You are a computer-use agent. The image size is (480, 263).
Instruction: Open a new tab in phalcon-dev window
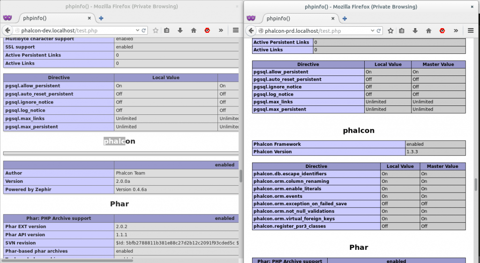pyautogui.click(x=101, y=18)
